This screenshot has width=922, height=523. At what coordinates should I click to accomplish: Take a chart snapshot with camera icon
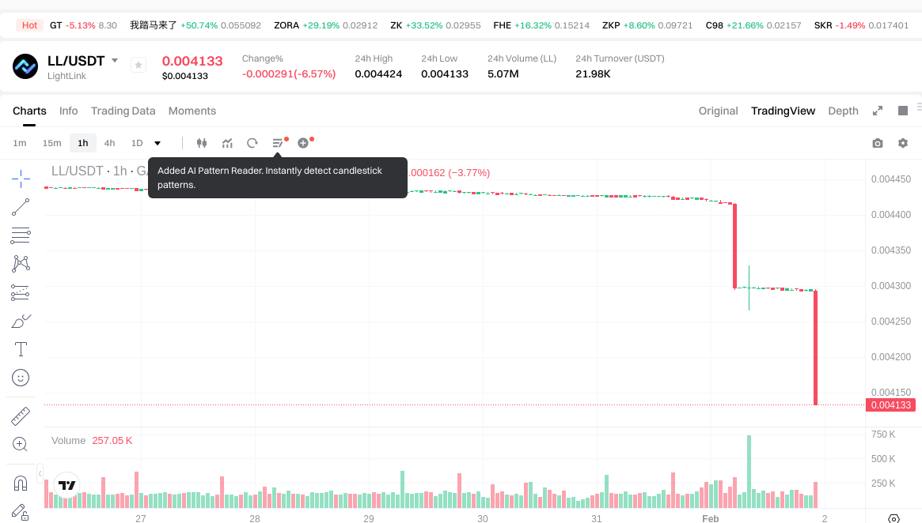tap(877, 143)
